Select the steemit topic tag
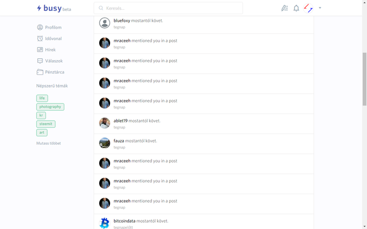The height and width of the screenshot is (229, 367). 46,124
